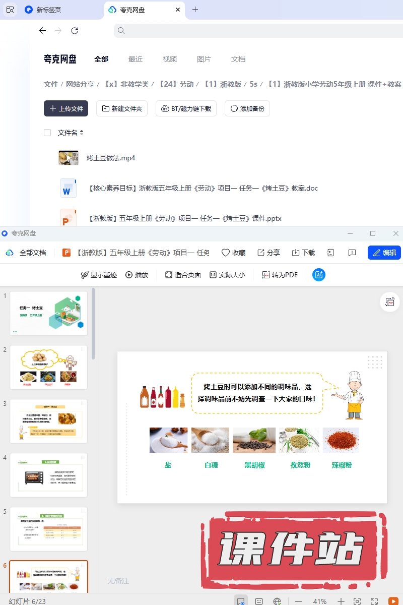Click the AI assistant icon in viewer toolbar
This screenshot has width=403, height=605.
[x=319, y=275]
